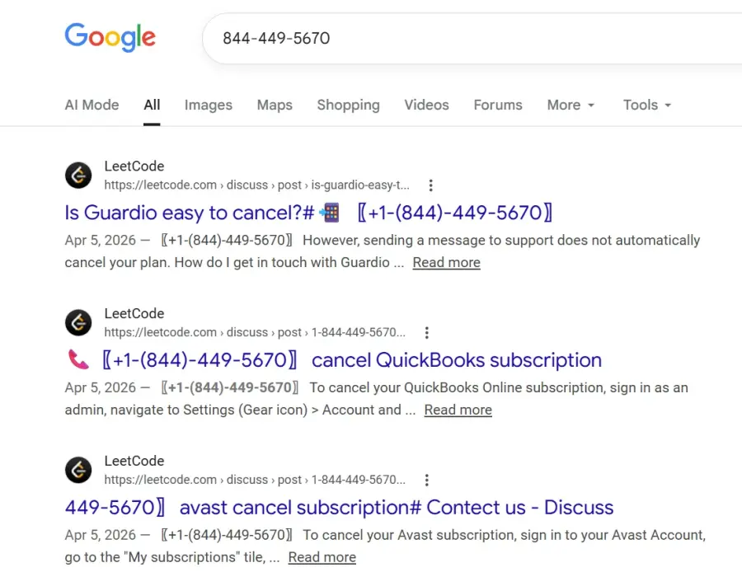The image size is (742, 572).
Task: Select the Maps tab
Action: click(275, 105)
